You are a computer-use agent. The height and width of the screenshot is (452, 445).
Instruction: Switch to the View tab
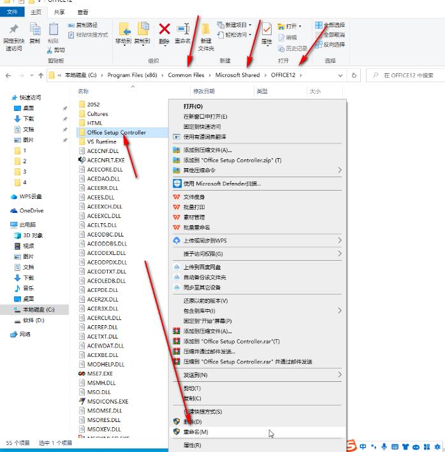pos(83,12)
